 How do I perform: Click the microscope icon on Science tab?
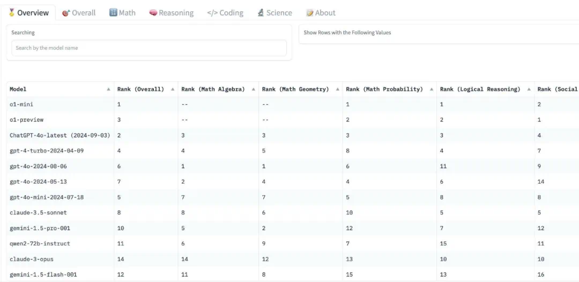[x=261, y=12]
